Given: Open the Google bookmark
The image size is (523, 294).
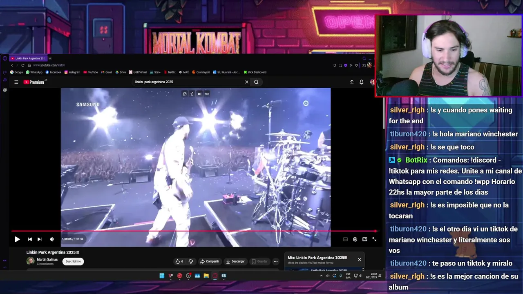Looking at the screenshot, I should 17,72.
